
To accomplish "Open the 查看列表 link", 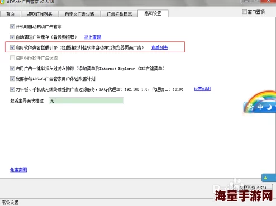I will (x=159, y=47).
